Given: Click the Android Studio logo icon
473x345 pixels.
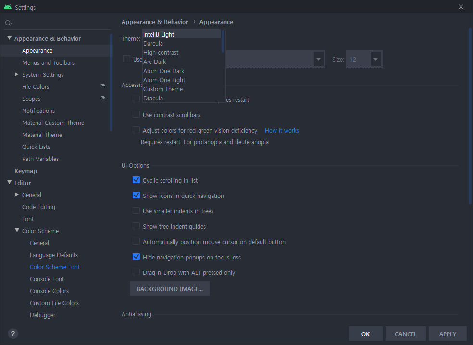Looking at the screenshot, I should 8,7.
